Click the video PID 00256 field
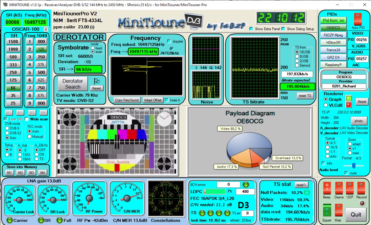The image size is (371, 225). [x=362, y=40]
